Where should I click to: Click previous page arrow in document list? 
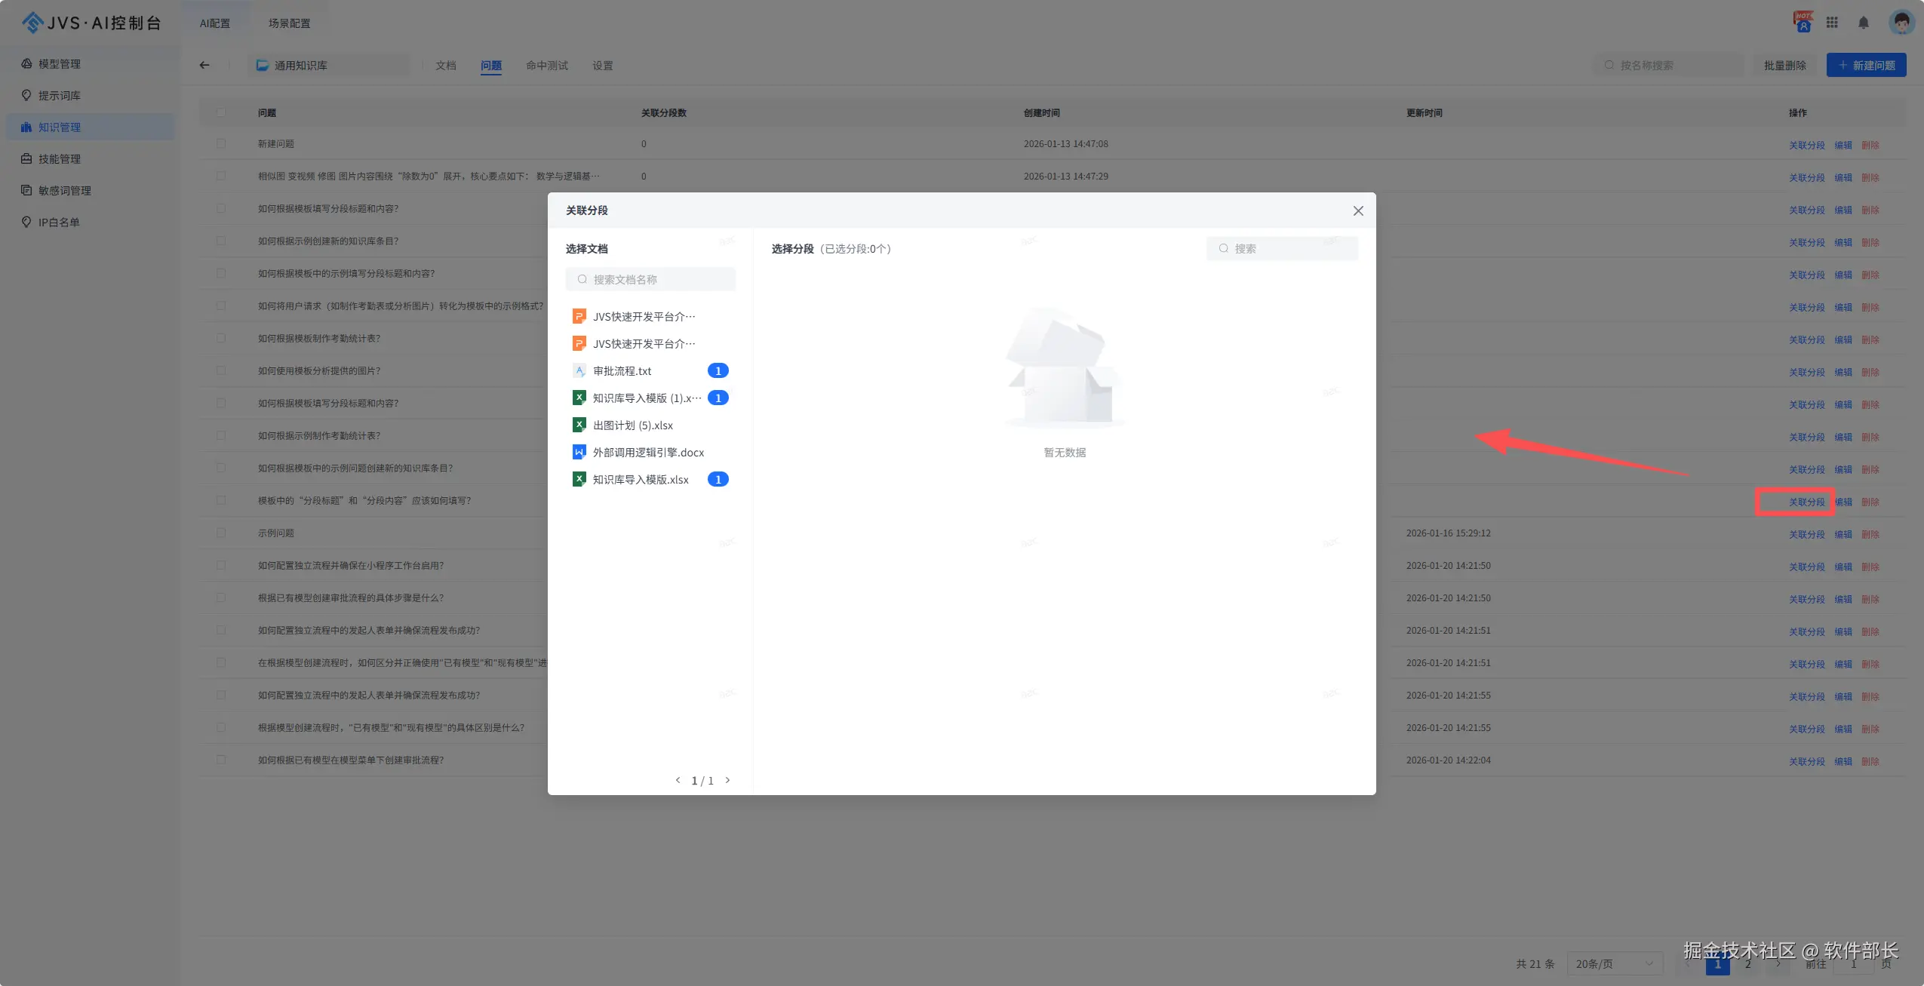point(678,781)
